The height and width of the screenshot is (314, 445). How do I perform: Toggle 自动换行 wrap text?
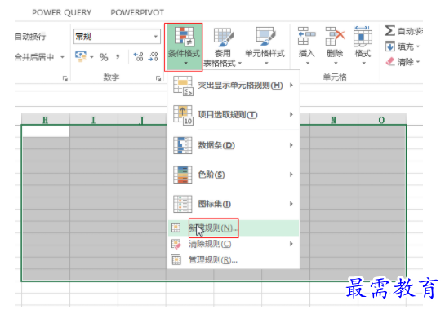pyautogui.click(x=30, y=37)
